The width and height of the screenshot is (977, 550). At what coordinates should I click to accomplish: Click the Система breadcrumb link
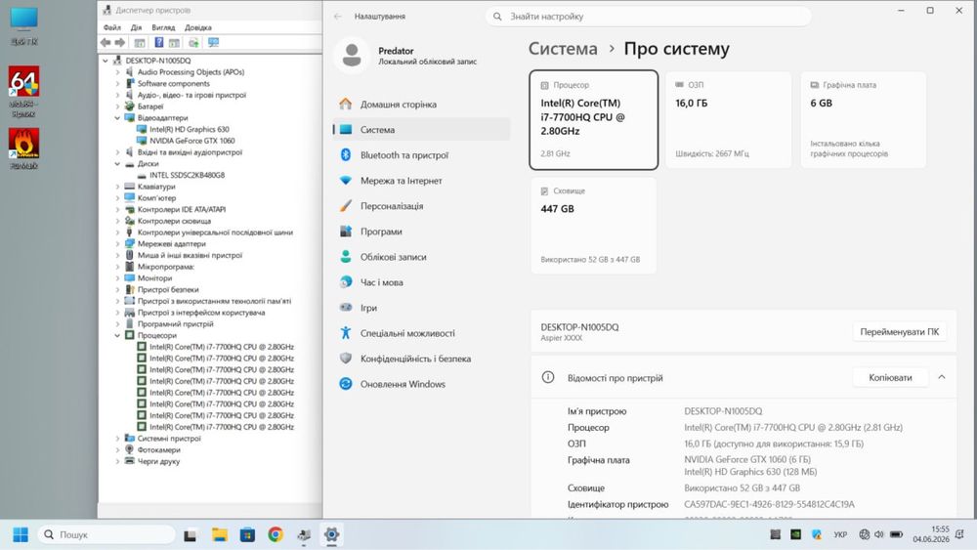[563, 49]
